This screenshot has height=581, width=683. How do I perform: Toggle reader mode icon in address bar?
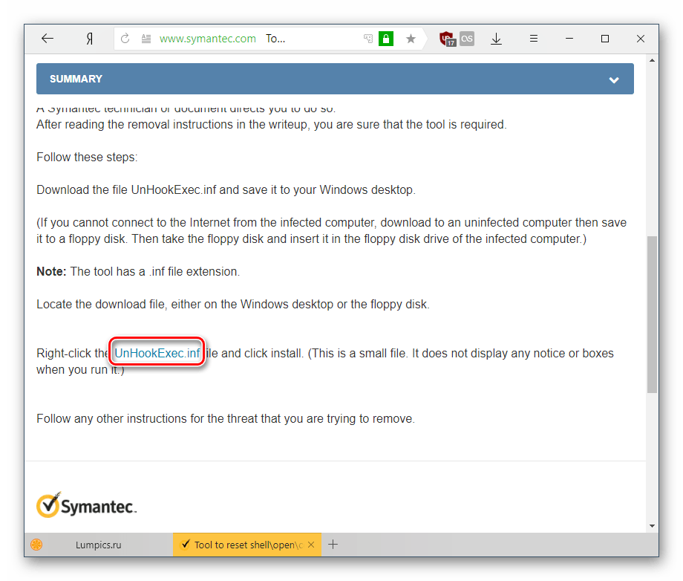pyautogui.click(x=146, y=39)
